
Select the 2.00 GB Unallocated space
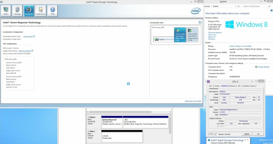pos(122,136)
